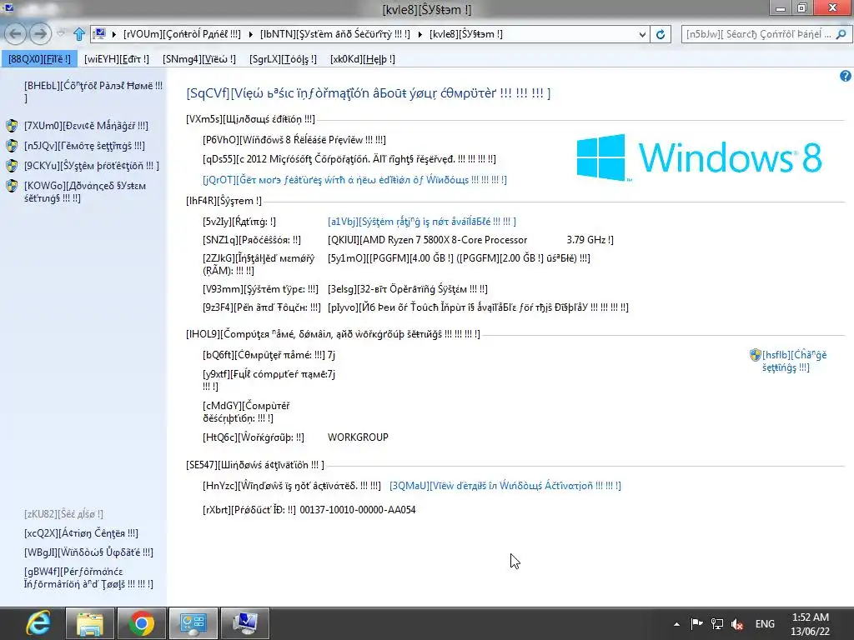Go back with the Back arrow button
The height and width of the screenshot is (640, 854).
tap(15, 33)
